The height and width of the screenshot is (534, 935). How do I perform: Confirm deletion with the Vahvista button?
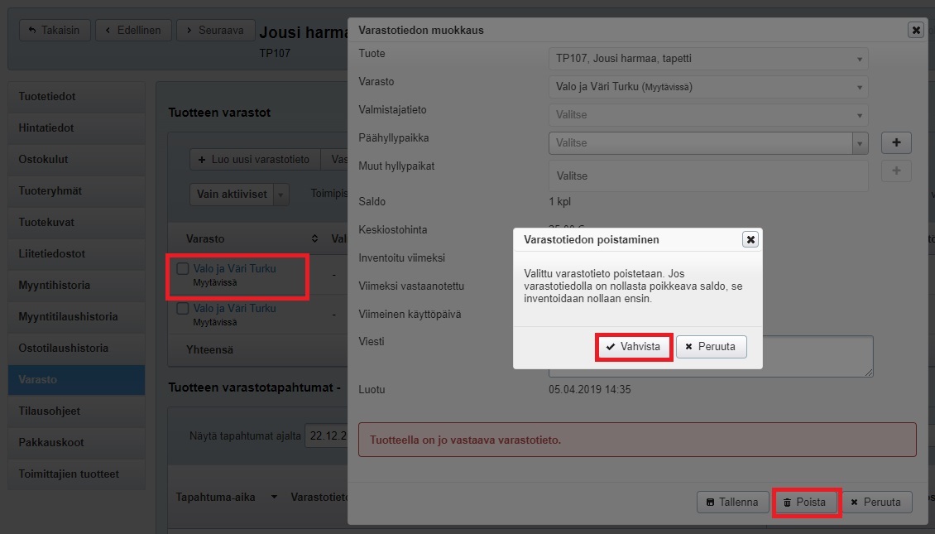click(x=633, y=347)
